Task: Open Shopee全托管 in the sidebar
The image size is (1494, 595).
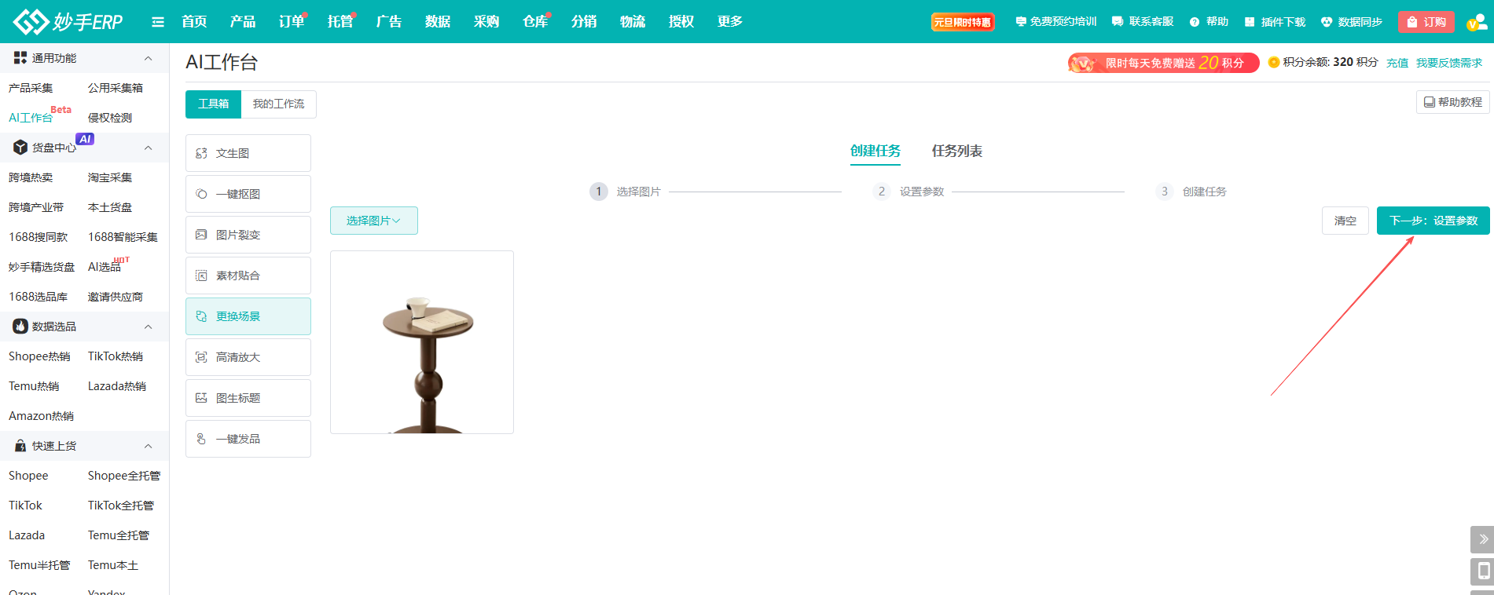Action: 124,476
